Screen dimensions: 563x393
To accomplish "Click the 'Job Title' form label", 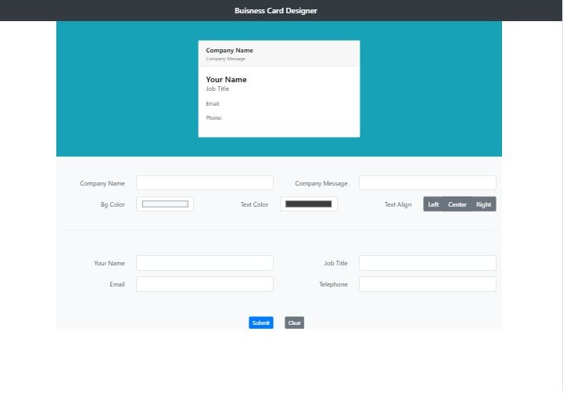I will pos(335,263).
